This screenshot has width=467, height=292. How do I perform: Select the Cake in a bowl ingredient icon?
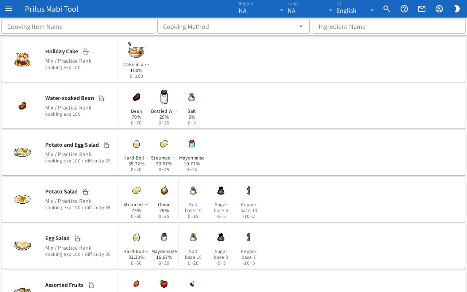pos(136,50)
